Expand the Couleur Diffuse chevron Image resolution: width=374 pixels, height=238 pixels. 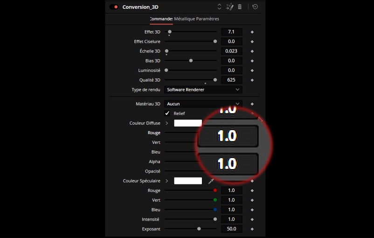tap(167, 123)
